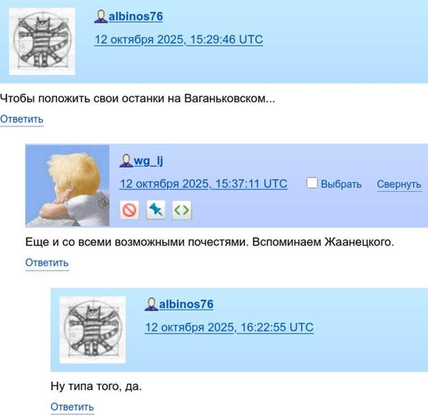Click user icon next to wg_lj name

126,161
